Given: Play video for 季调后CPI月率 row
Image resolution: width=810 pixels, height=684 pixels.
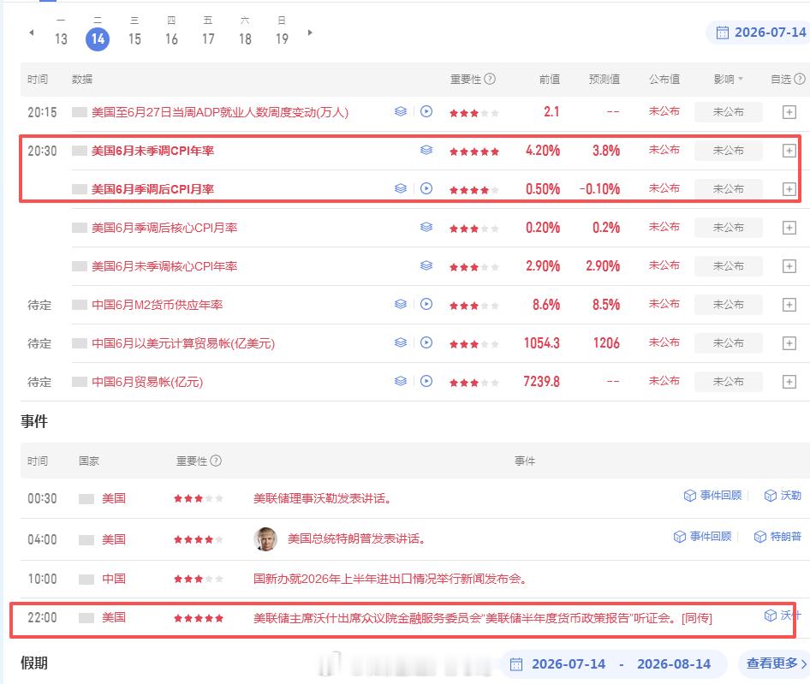Looking at the screenshot, I should (x=426, y=188).
